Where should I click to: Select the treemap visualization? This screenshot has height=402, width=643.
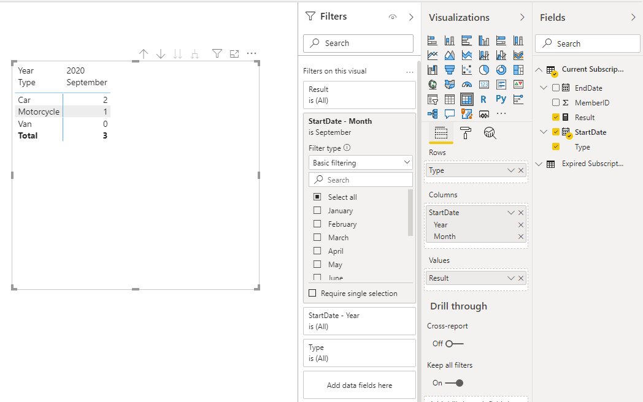pos(518,70)
